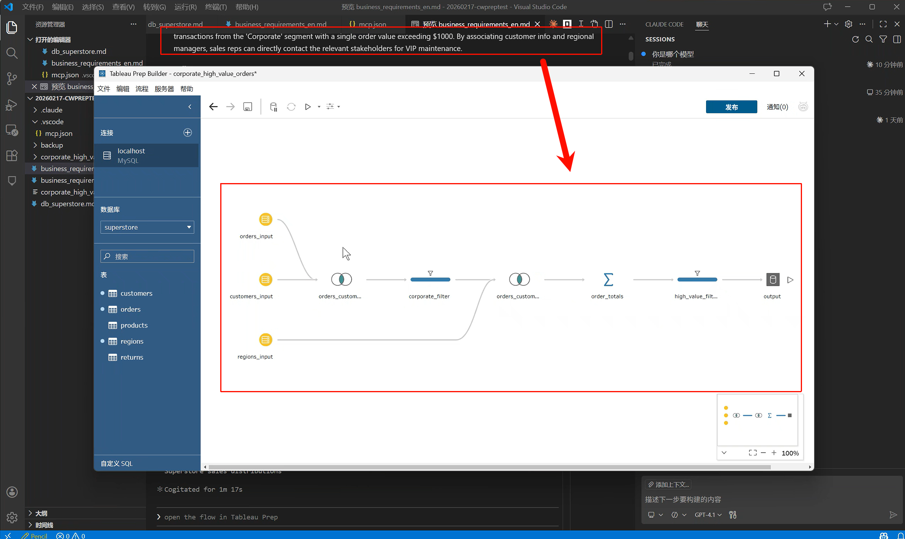Expand the backup folder in VS Code explorer
Screen dimensions: 905x539
pos(51,145)
